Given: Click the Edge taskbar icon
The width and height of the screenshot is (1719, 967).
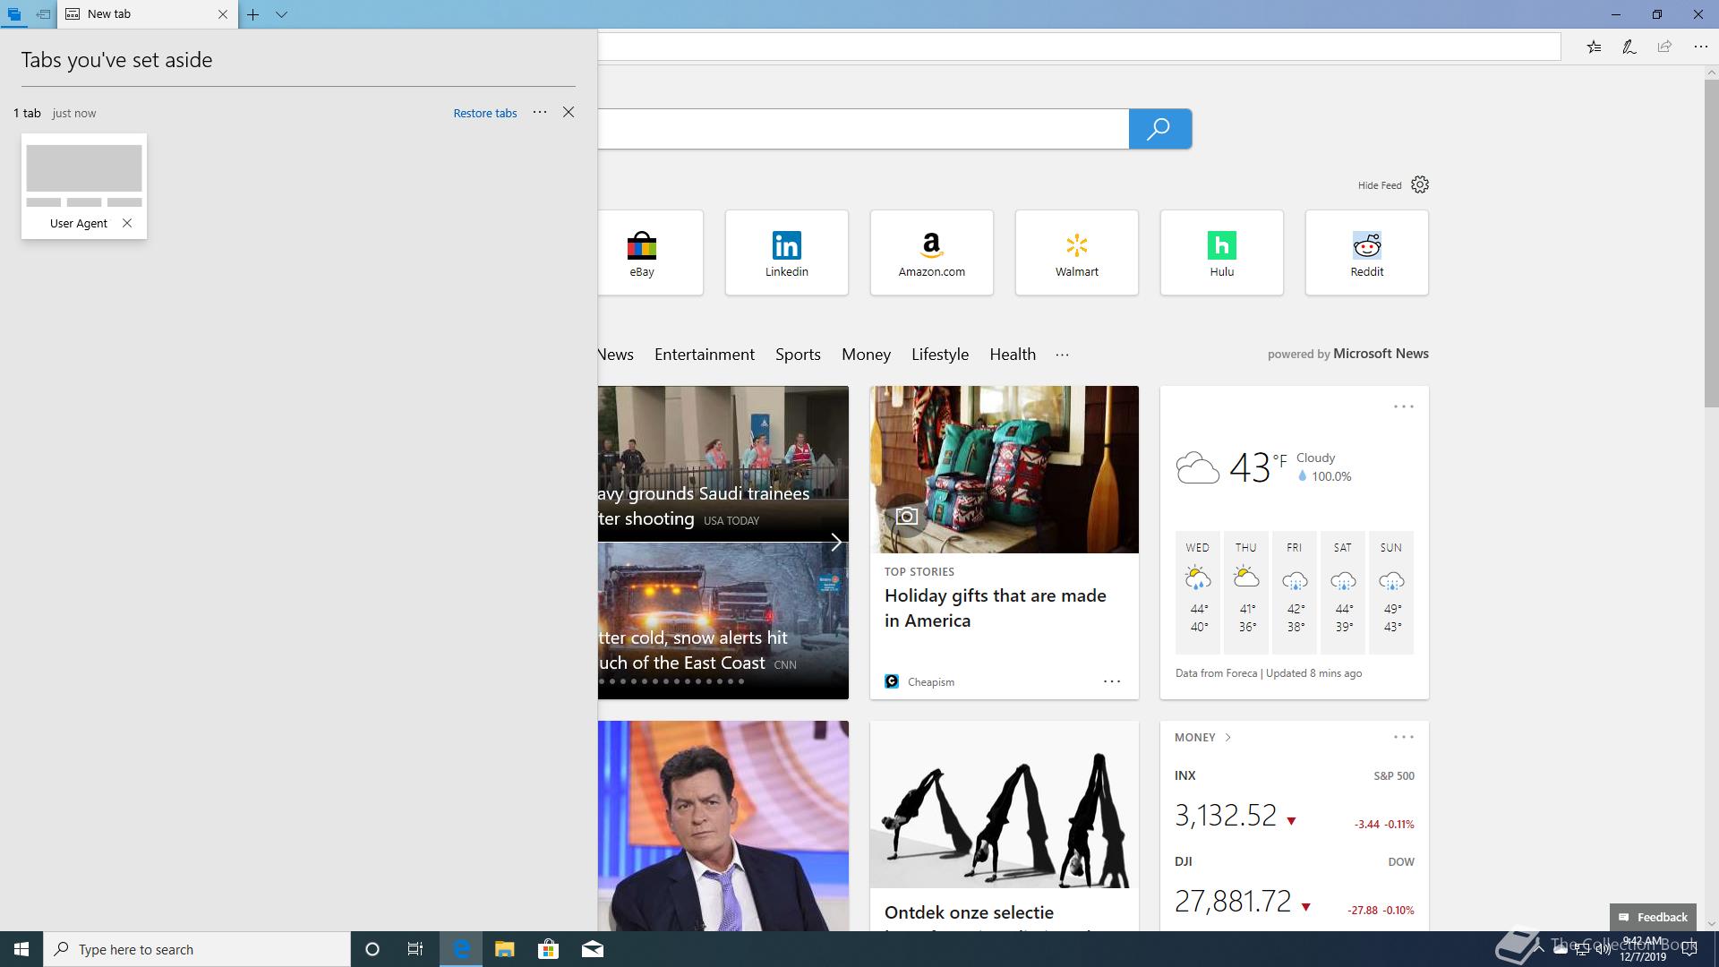Looking at the screenshot, I should coord(461,949).
